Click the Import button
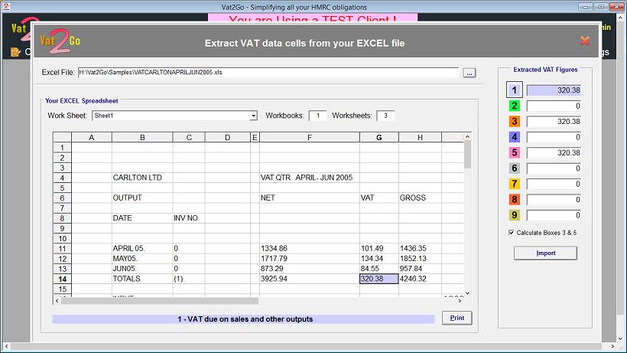Viewport: 627px width, 353px height. pos(545,253)
